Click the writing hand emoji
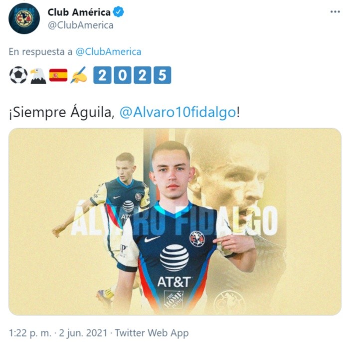 [x=79, y=75]
